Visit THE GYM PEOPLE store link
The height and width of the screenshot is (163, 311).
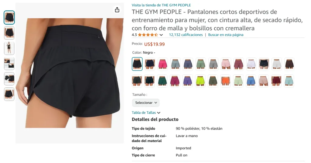[161, 5]
